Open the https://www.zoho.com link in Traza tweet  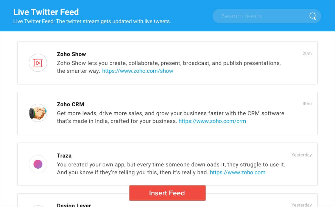tap(238, 172)
